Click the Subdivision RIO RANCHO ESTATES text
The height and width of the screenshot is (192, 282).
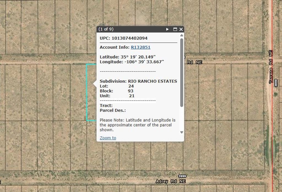click(139, 81)
